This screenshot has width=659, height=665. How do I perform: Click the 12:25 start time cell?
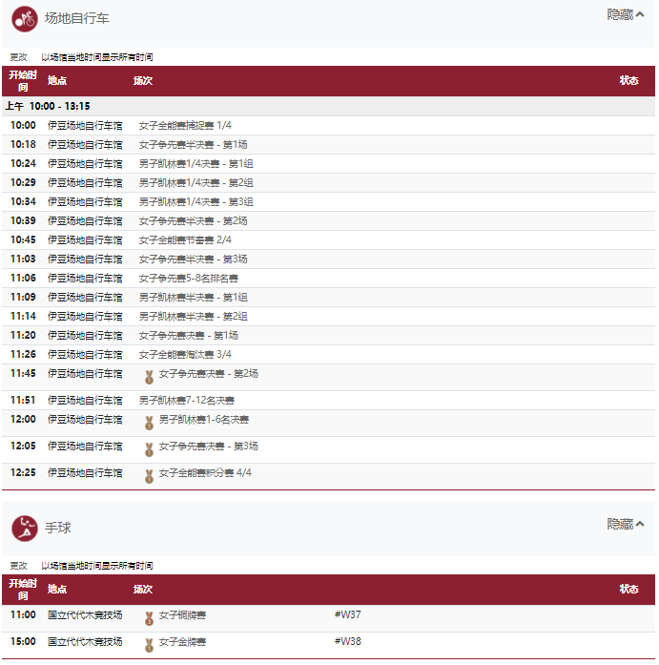23,473
